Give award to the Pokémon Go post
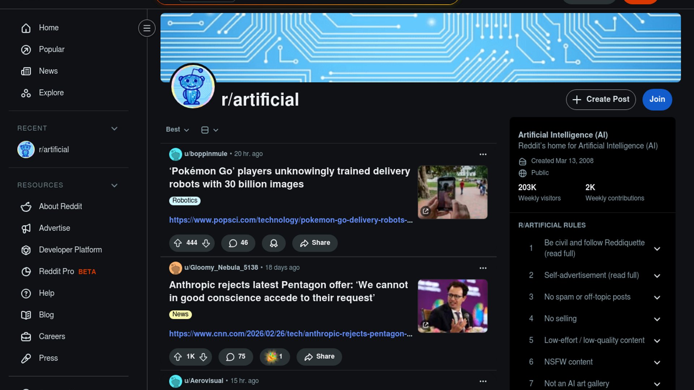This screenshot has width=694, height=390. (x=274, y=243)
